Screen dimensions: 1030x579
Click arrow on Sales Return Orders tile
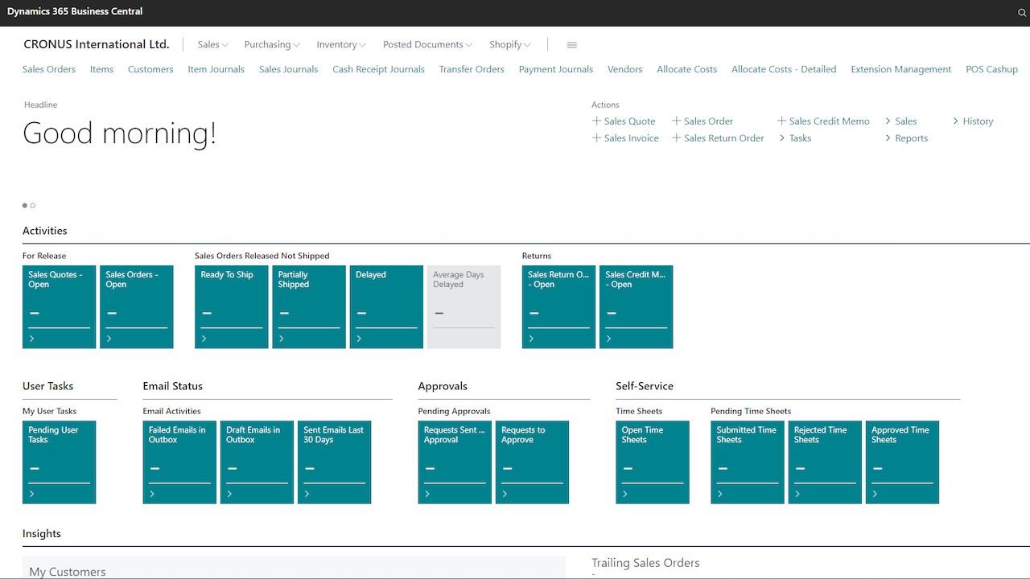(532, 339)
